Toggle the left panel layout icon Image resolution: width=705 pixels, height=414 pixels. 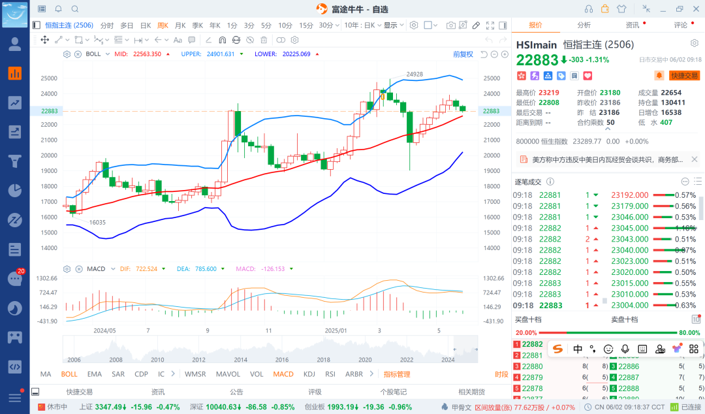point(37,25)
